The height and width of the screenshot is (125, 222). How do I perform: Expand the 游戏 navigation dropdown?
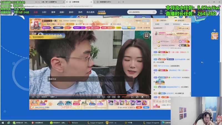71,12
